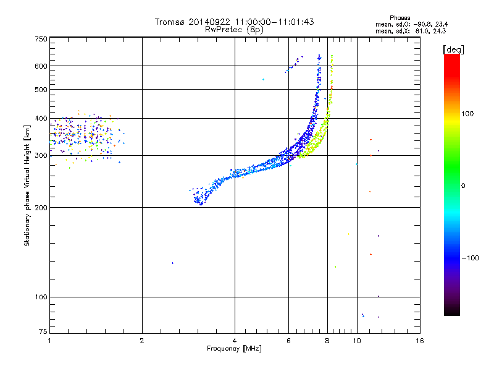
Task: Click the colorbar tick label '0'
Action: (x=463, y=186)
